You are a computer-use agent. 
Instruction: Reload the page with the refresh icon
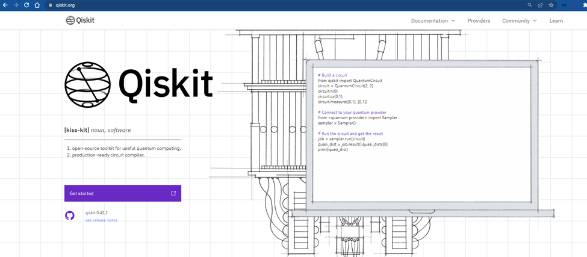tap(26, 5)
